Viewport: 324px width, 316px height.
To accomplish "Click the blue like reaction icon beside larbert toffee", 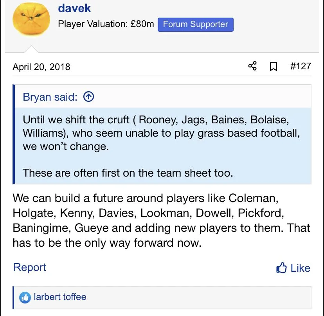I will (x=25, y=297).
